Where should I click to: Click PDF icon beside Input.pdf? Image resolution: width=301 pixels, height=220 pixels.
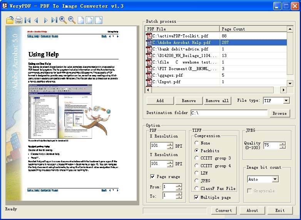click(149, 82)
